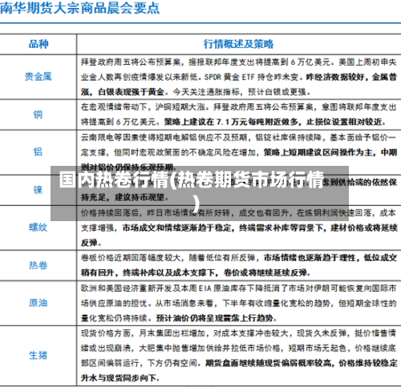Image resolution: width=401 pixels, height=387 pixels.
Task: Select the 行情概述及策略 column header
Action: (x=238, y=44)
